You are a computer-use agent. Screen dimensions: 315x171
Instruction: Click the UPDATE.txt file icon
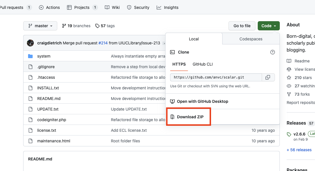[30, 109]
